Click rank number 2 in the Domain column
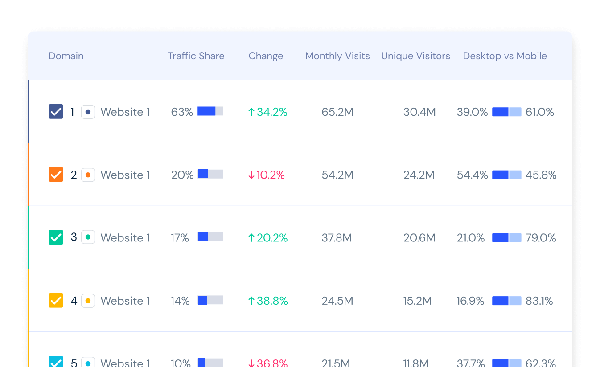This screenshot has height=367, width=600. [74, 175]
